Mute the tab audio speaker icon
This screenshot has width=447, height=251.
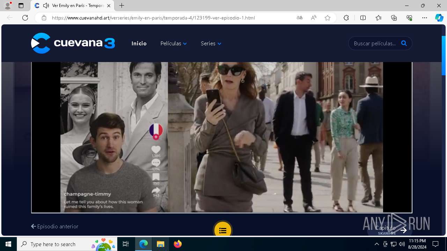pyautogui.click(x=46, y=6)
